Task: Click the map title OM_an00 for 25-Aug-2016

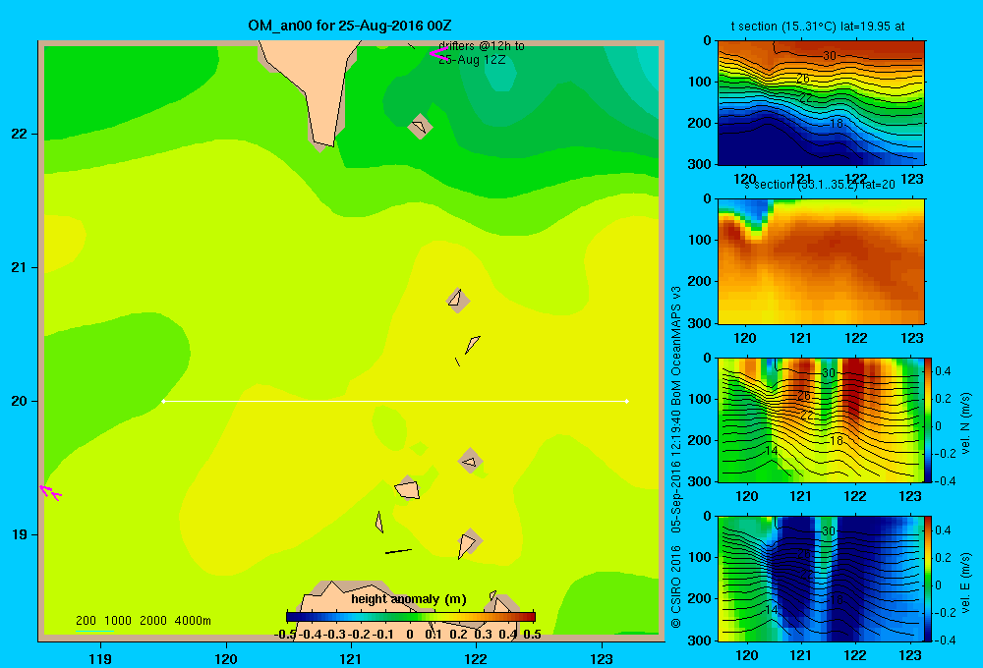Action: click(350, 26)
